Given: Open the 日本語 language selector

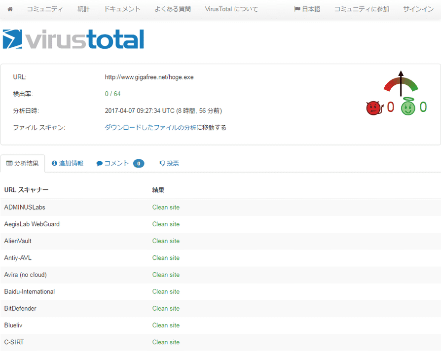Looking at the screenshot, I should tap(307, 9).
